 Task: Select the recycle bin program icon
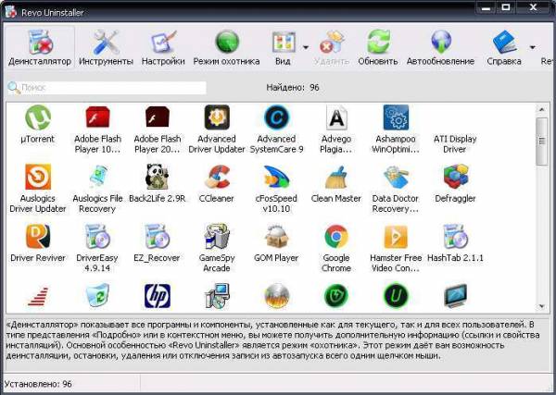(97, 296)
